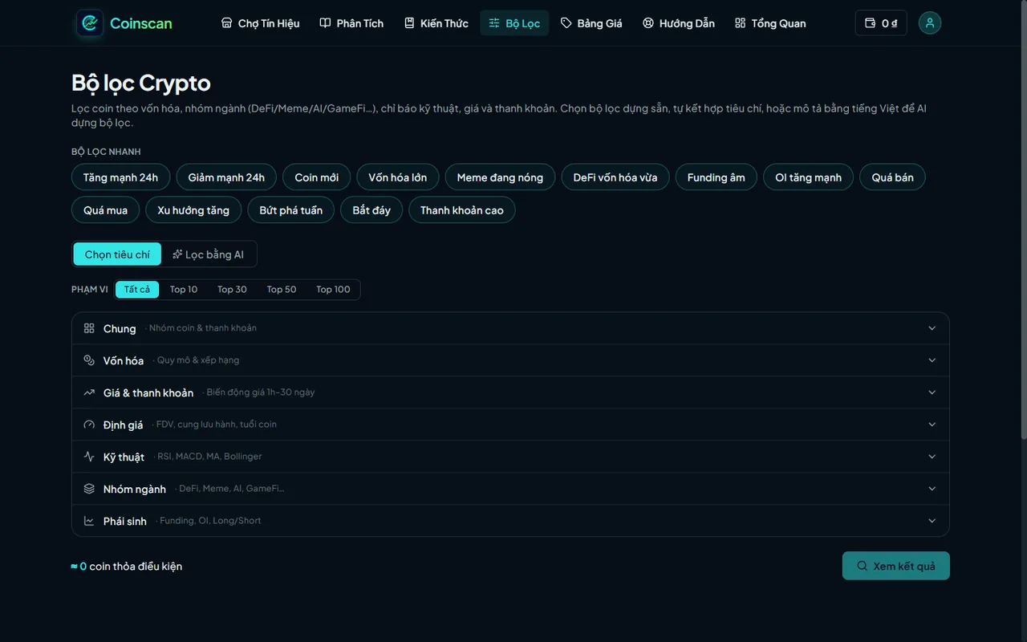Expand the Định giá section chevron
This screenshot has width=1027, height=642.
point(932,425)
